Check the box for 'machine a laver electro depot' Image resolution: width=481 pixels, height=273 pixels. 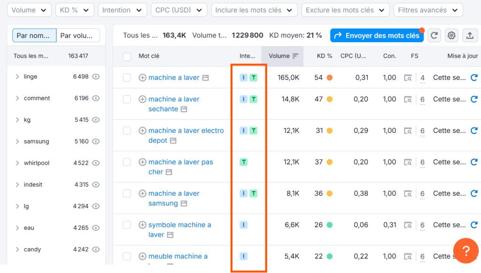(127, 131)
